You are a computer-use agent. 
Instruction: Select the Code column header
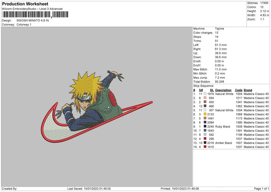point(238,90)
